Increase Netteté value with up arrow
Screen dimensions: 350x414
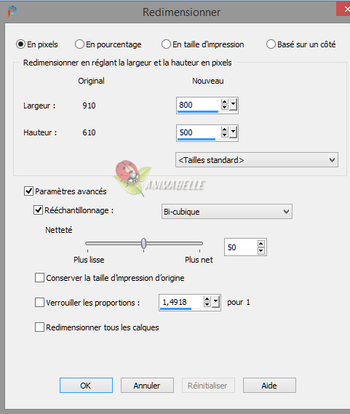[261, 244]
